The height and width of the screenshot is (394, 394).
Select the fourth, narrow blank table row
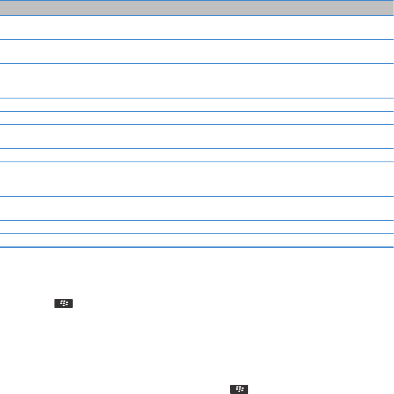coord(197,105)
